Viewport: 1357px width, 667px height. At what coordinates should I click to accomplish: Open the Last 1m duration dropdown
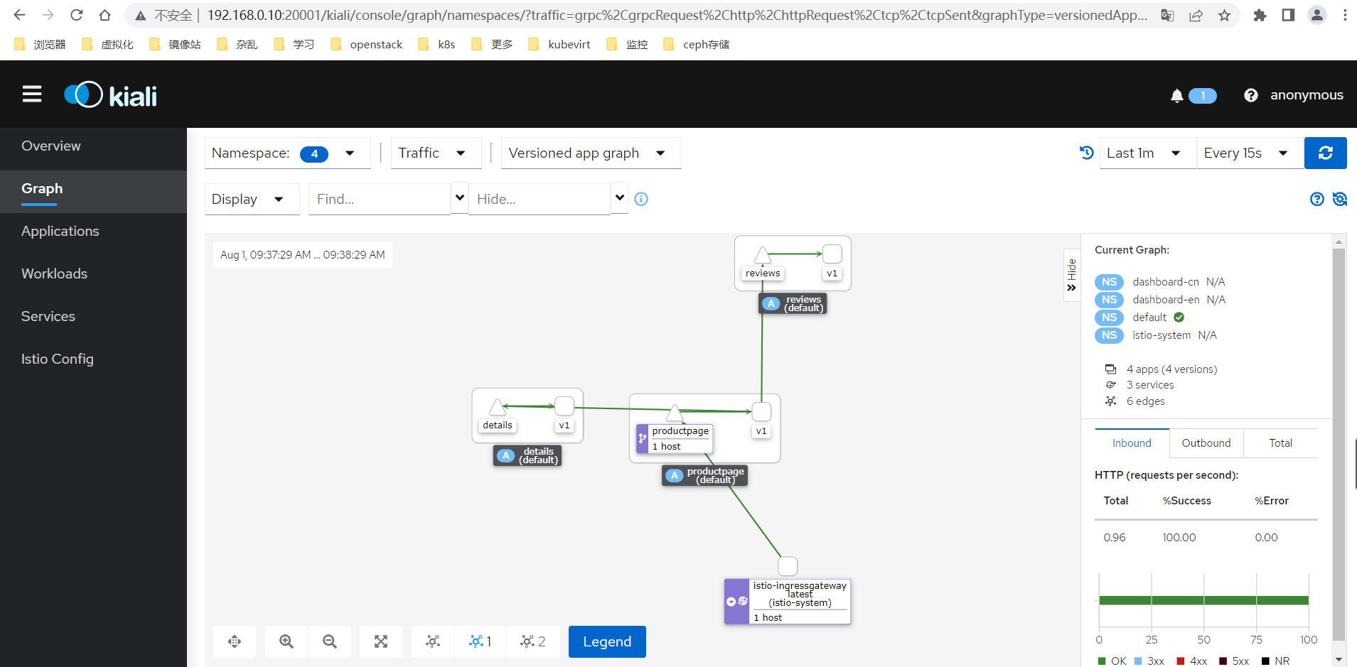(x=1147, y=153)
